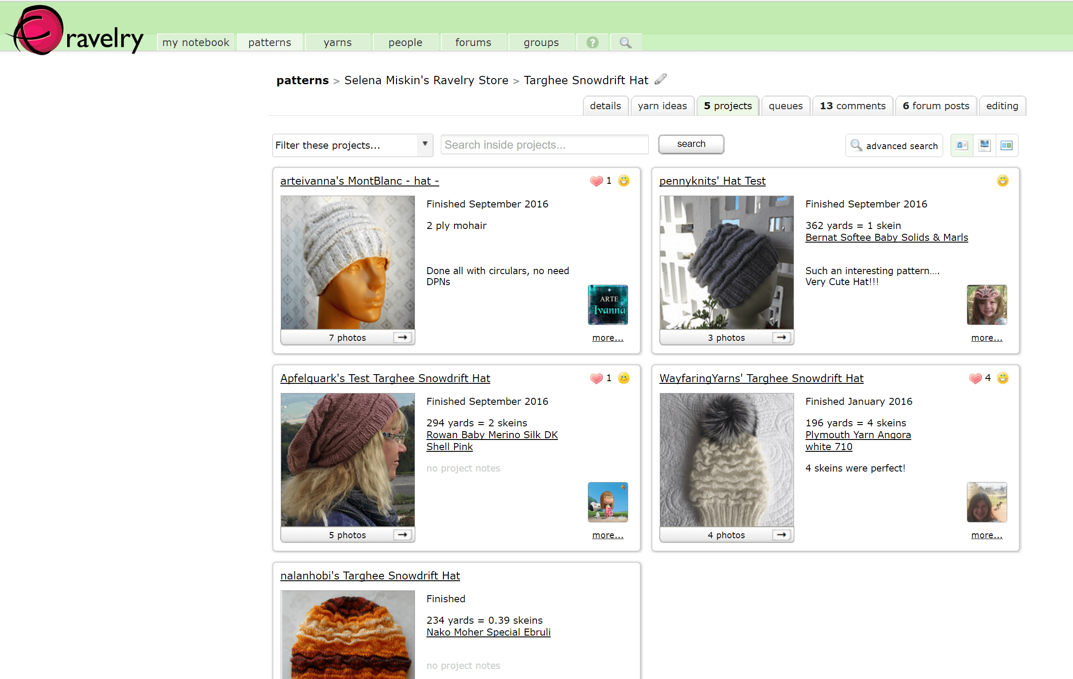The image size is (1073, 679).
Task: Click heart icon on arteivanna's project
Action: pyautogui.click(x=596, y=181)
